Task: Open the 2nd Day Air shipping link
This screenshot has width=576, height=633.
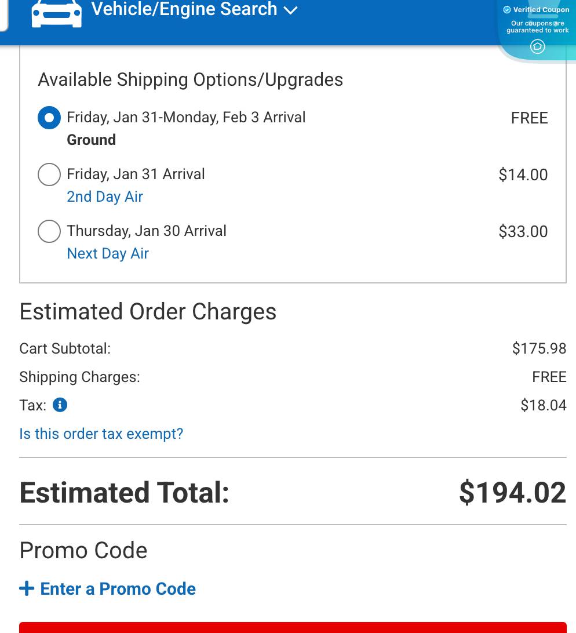Action: 104,197
